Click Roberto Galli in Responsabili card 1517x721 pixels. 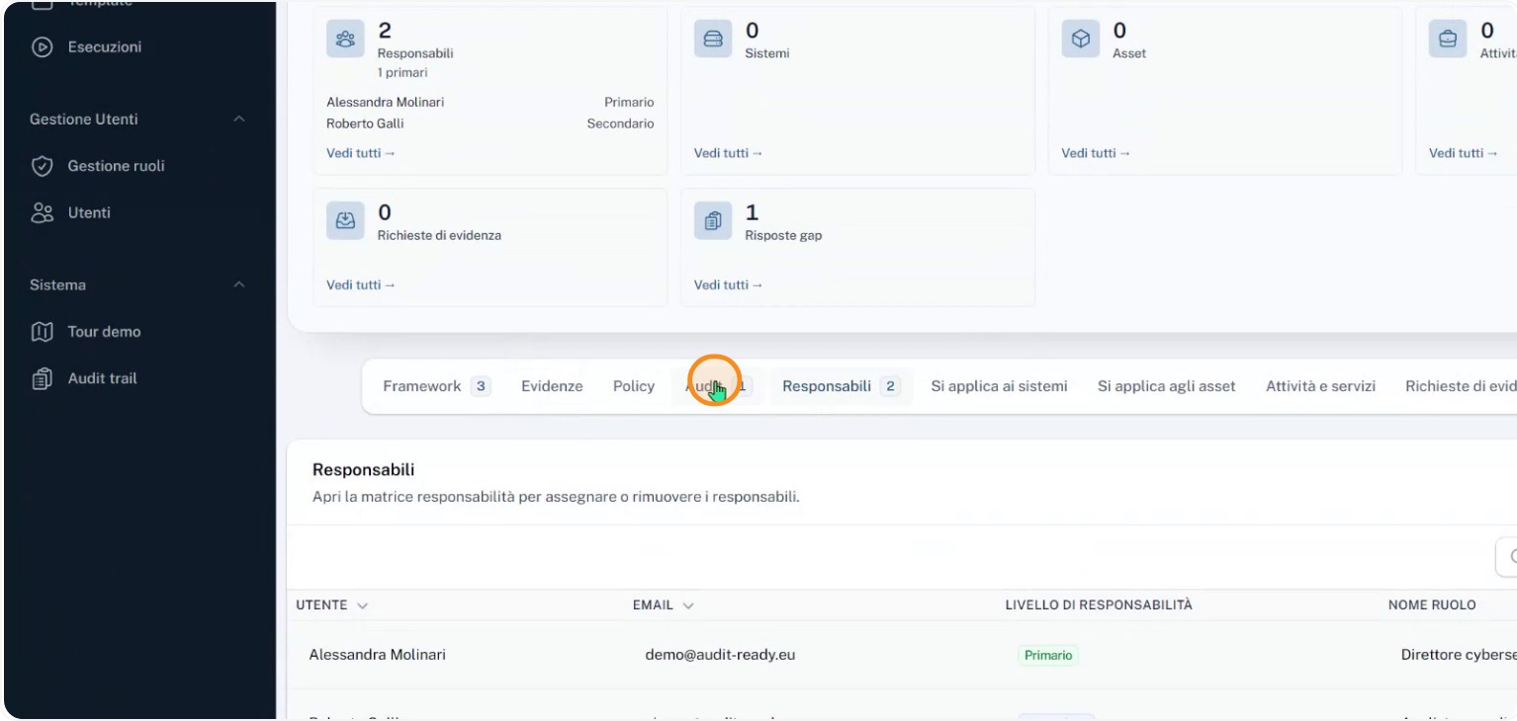tap(365, 123)
